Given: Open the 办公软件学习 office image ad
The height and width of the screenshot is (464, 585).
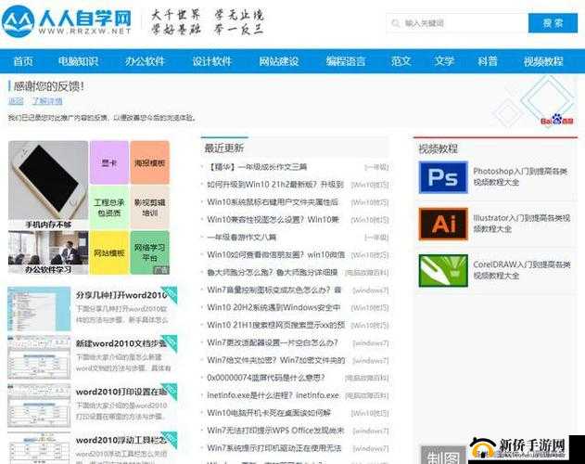Looking at the screenshot, I should [48, 252].
